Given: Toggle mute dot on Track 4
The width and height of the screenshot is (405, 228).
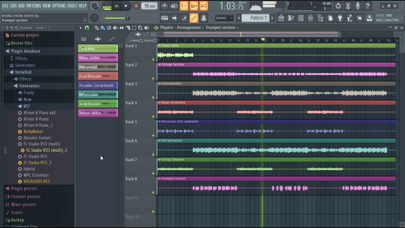Looking at the screenshot, I should pyautogui.click(x=153, y=116).
